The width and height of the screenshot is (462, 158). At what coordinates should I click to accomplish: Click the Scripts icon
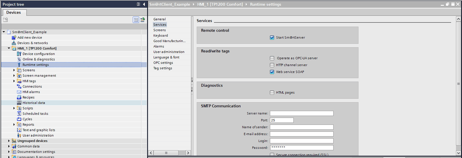[19, 108]
